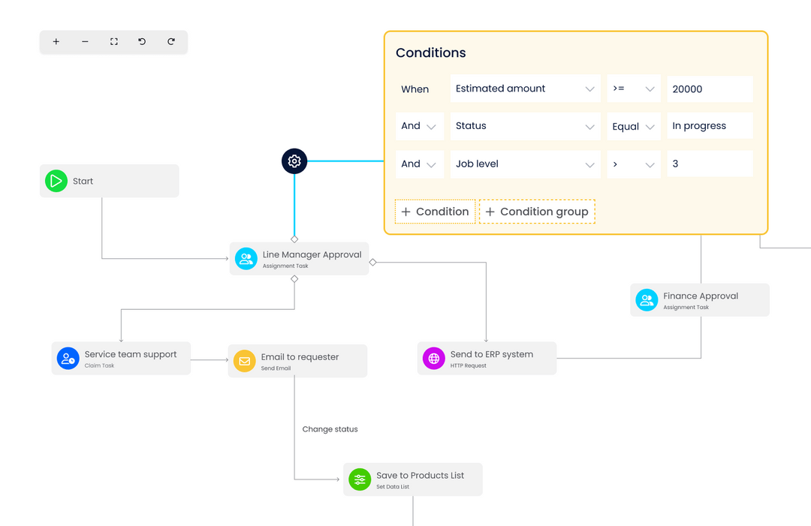Expand the >= operator dropdown
Image resolution: width=811 pixels, height=526 pixels.
650,89
